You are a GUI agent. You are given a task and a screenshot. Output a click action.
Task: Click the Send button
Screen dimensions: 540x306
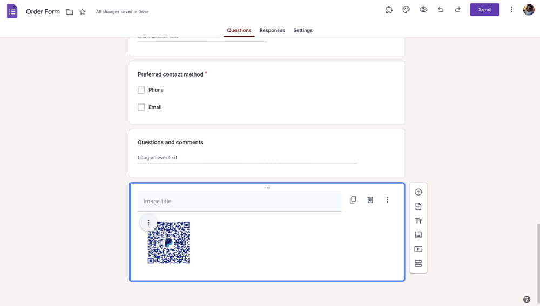(x=484, y=10)
